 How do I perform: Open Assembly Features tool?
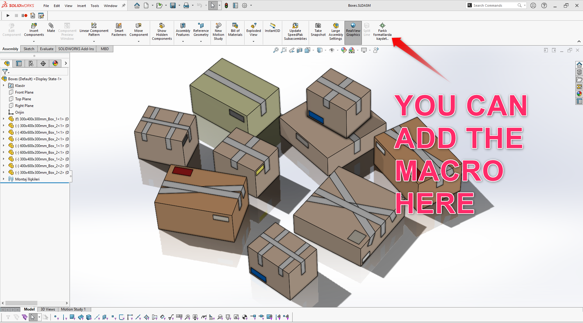(x=183, y=30)
